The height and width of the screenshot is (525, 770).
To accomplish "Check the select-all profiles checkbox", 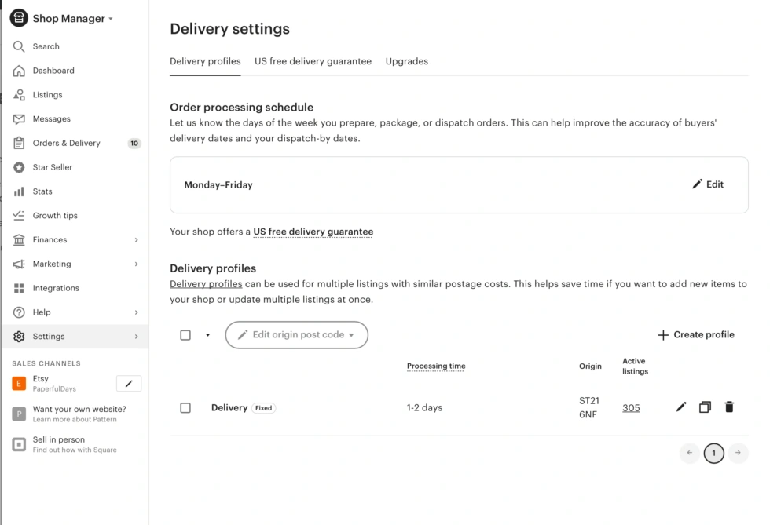I will [185, 334].
